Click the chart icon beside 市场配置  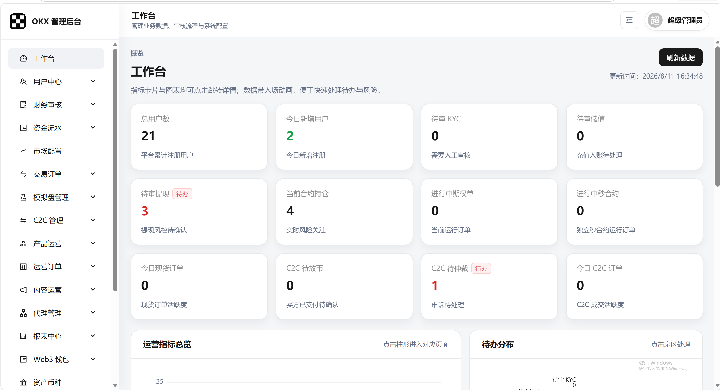coord(23,151)
